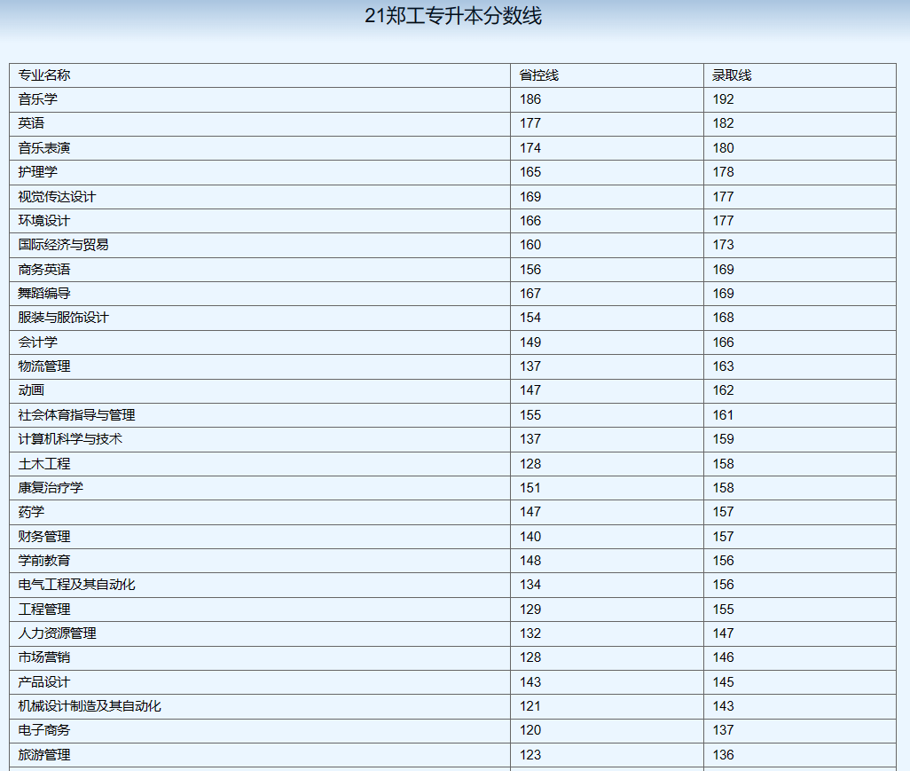This screenshot has width=910, height=771.
Task: Click the 机械设计制造及其自动化 major cell
Action: (260, 706)
